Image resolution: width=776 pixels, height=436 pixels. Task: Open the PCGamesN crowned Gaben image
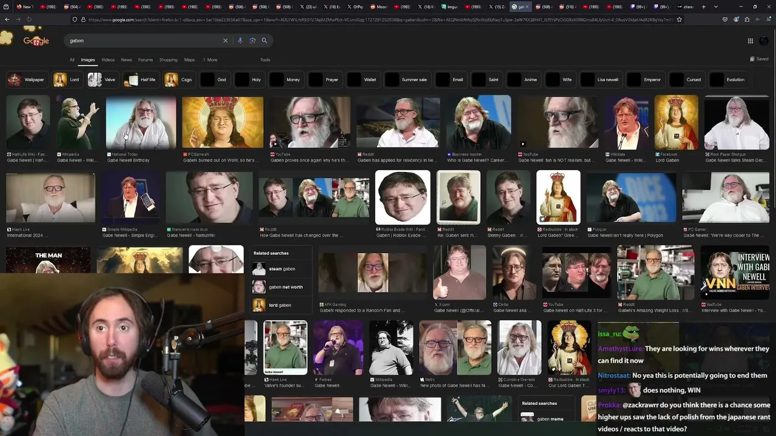(222, 123)
